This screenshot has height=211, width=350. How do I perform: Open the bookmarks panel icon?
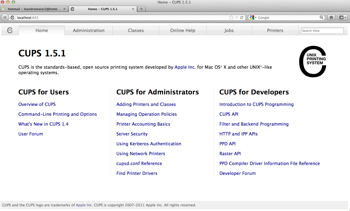(341, 17)
